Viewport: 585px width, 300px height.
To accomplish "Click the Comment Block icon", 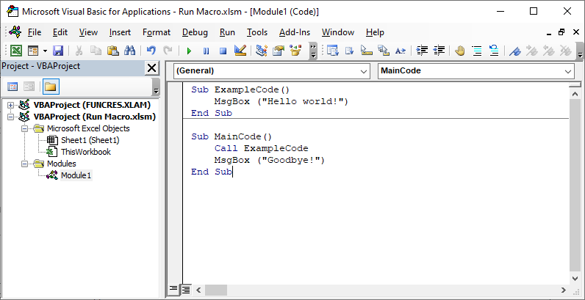I will [477, 51].
